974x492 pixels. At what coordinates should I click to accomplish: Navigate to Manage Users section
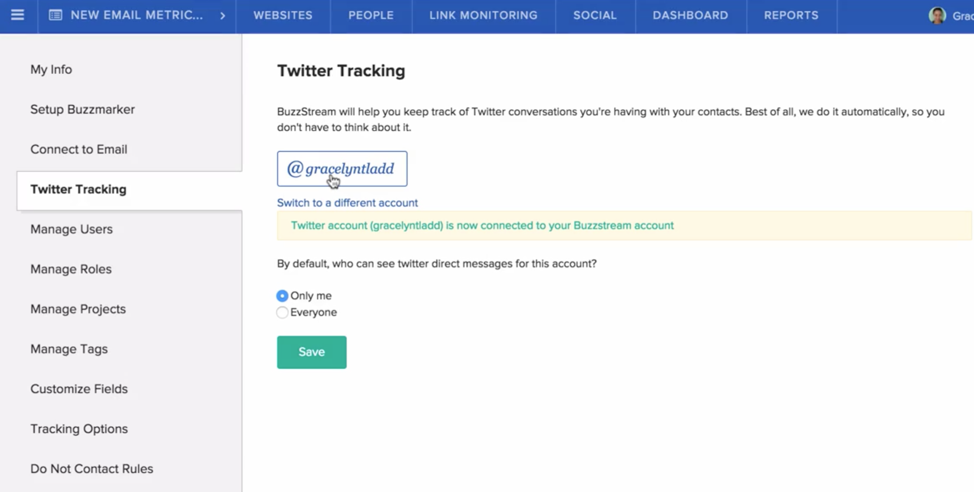(x=72, y=229)
